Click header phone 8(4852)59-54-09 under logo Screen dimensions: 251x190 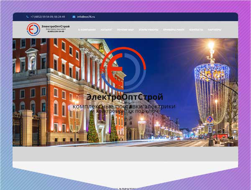tap(56, 32)
